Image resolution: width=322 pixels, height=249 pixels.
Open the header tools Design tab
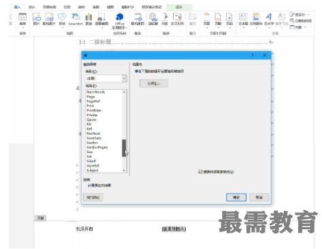[179, 7]
